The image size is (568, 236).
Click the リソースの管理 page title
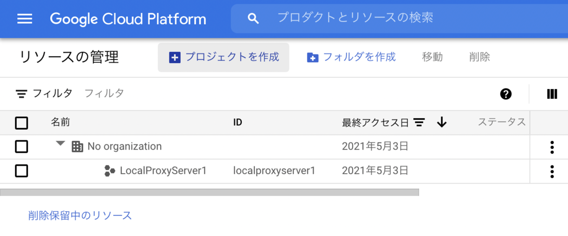pyautogui.click(x=69, y=57)
